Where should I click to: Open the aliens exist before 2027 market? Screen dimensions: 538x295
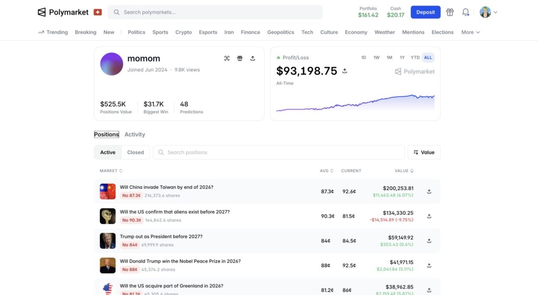coord(174,212)
